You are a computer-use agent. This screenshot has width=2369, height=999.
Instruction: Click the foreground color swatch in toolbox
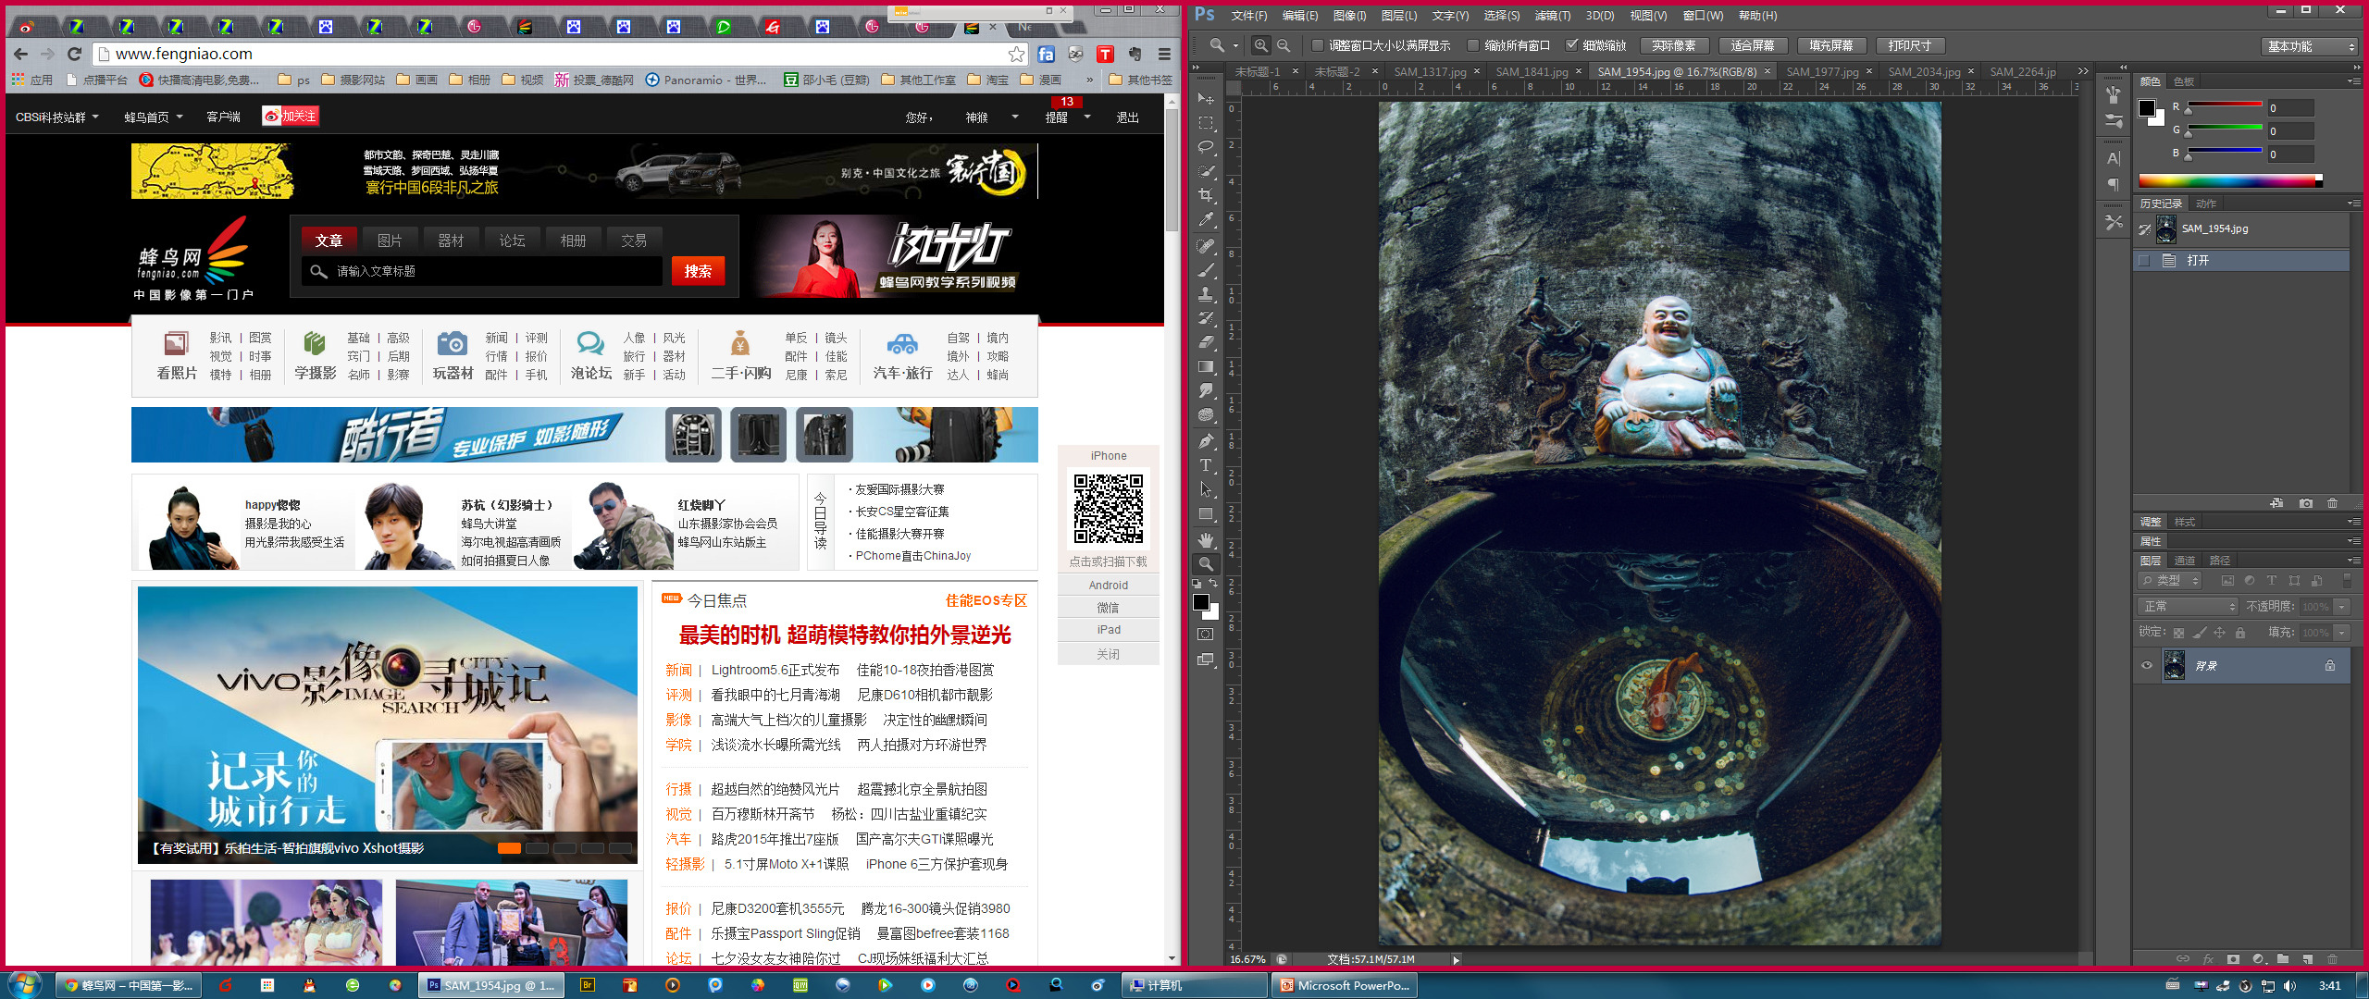[1201, 602]
